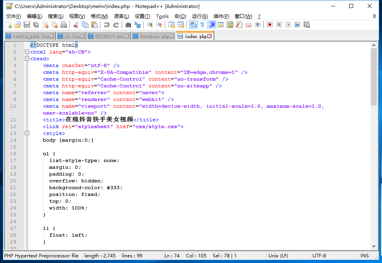The image size is (382, 263).
Task: Click the Print toolbar icon
Action: [64, 25]
